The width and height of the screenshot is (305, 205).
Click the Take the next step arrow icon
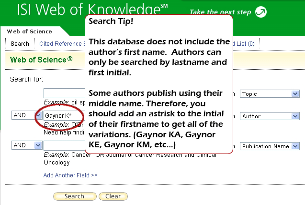click(261, 12)
